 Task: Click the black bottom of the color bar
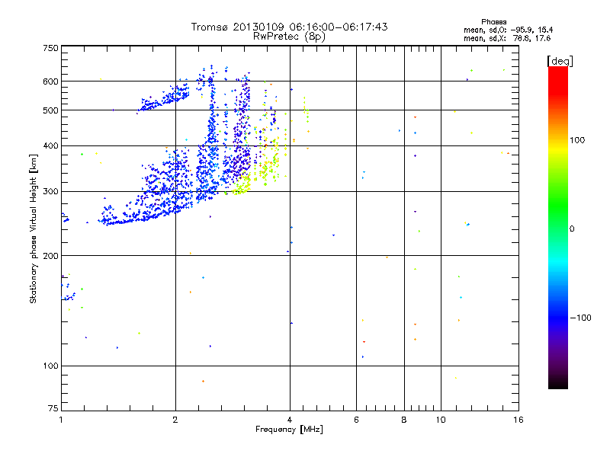coord(558,383)
